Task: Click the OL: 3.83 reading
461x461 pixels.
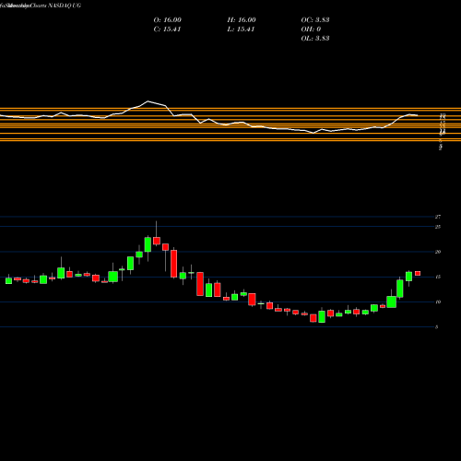Action: (x=315, y=39)
